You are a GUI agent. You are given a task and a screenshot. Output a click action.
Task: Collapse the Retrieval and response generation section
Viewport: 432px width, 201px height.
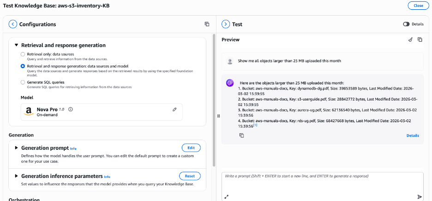[17, 45]
